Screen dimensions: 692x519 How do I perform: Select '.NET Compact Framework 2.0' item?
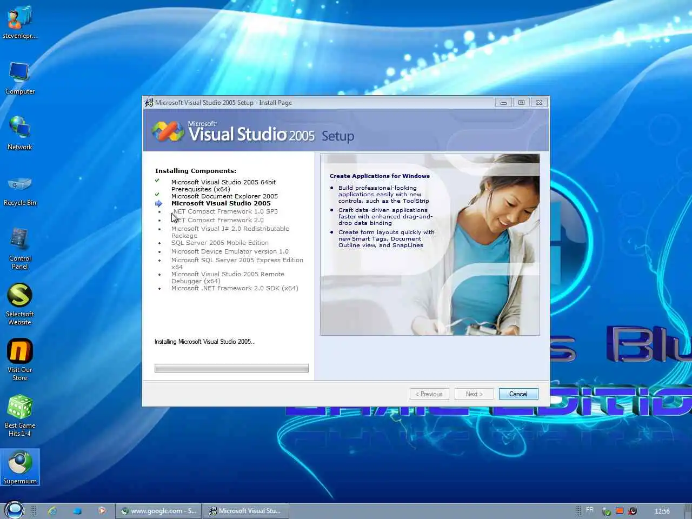tap(218, 220)
